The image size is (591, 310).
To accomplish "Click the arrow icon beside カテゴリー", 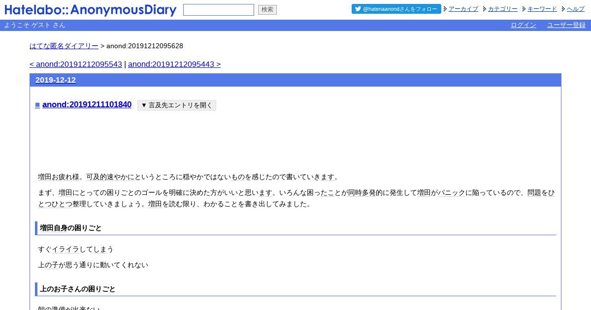I will click(485, 9).
